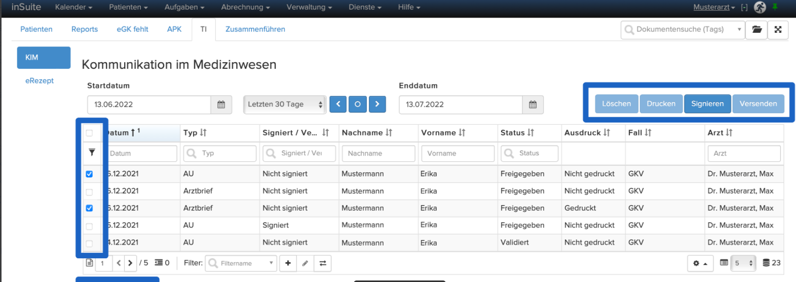Check the Signiert AU row checkbox
This screenshot has height=282, width=796.
89,226
